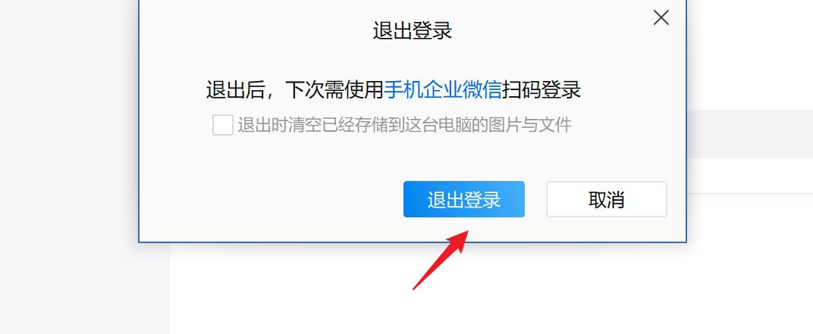Close the 退出登录 dialog with the X icon

point(661,18)
